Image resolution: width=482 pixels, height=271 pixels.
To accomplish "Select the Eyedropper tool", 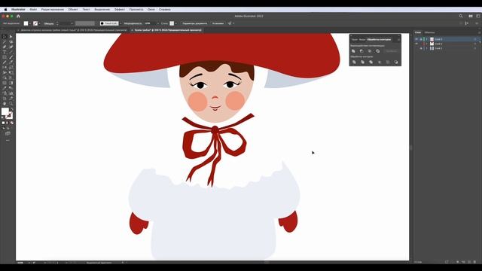I will click(x=5, y=88).
